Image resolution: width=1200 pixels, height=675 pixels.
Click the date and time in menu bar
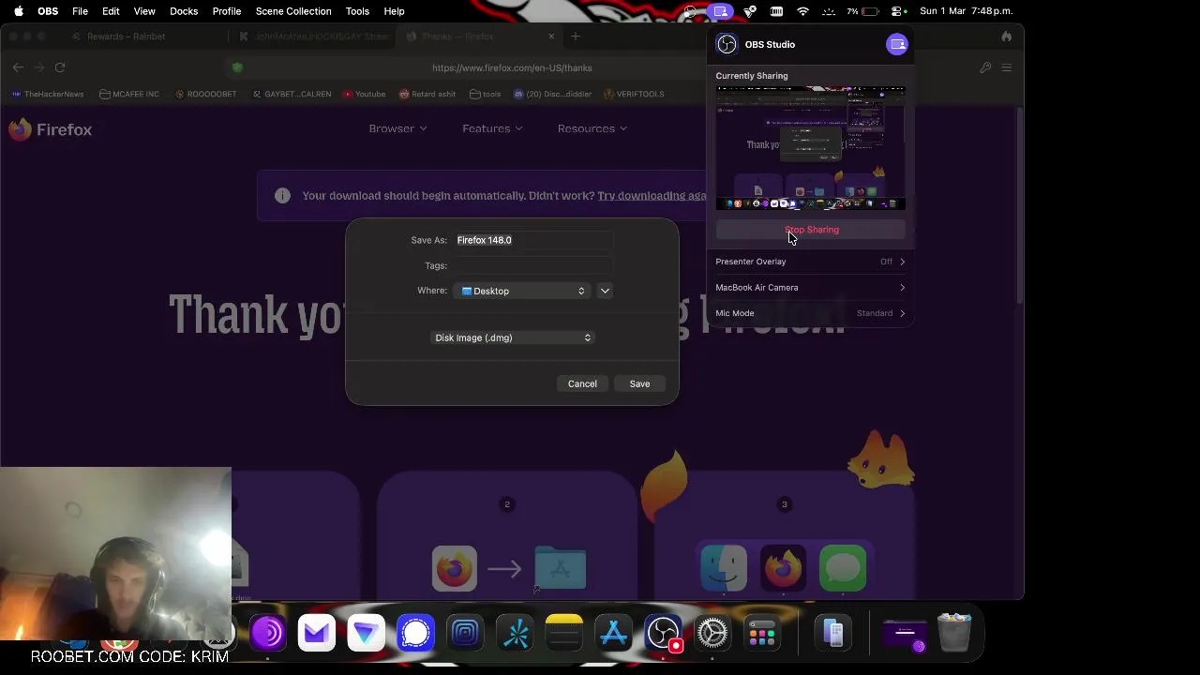coord(967,11)
